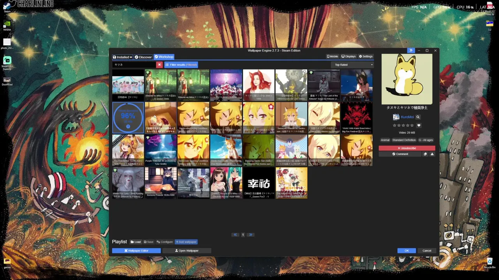Select the 幸祜 Queen Fox wallpaper
The height and width of the screenshot is (280, 499).
(258, 183)
